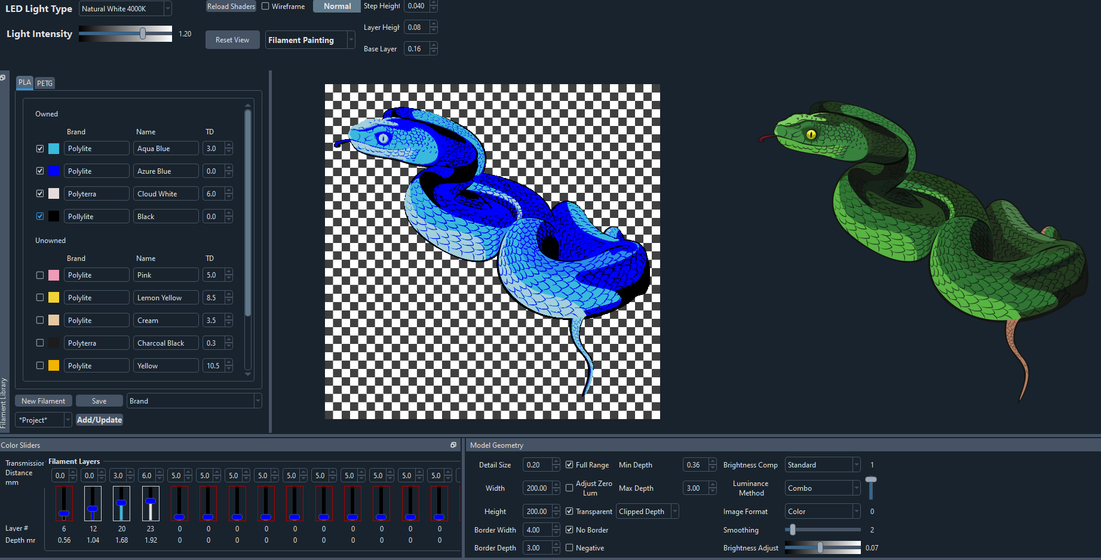This screenshot has height=560, width=1101.
Task: Click the Reload Shaders button
Action: tap(231, 6)
